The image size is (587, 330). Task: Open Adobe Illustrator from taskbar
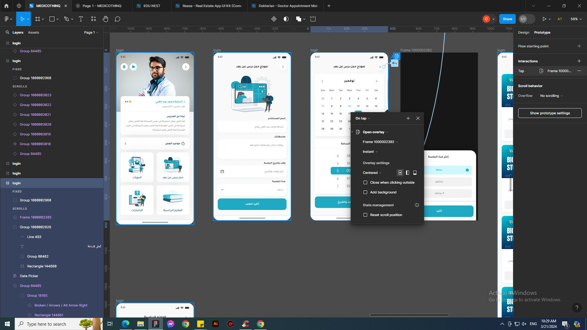point(216,324)
